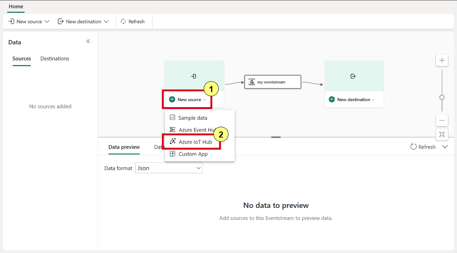
Task: Click the green plus on New destination
Action: (x=332, y=100)
